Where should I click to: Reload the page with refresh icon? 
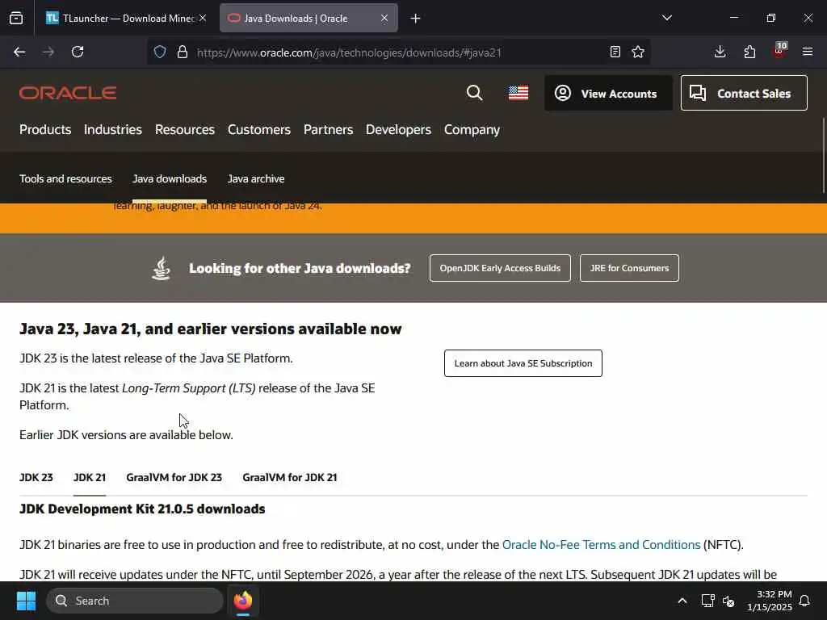click(x=78, y=52)
